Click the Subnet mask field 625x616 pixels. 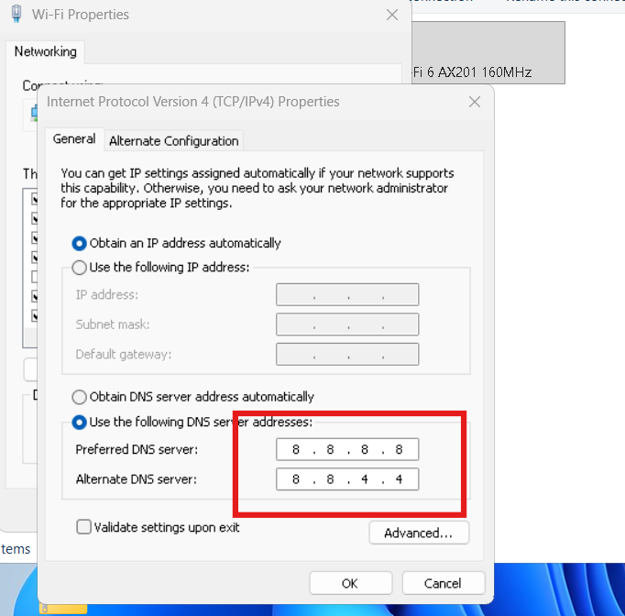pos(347,324)
